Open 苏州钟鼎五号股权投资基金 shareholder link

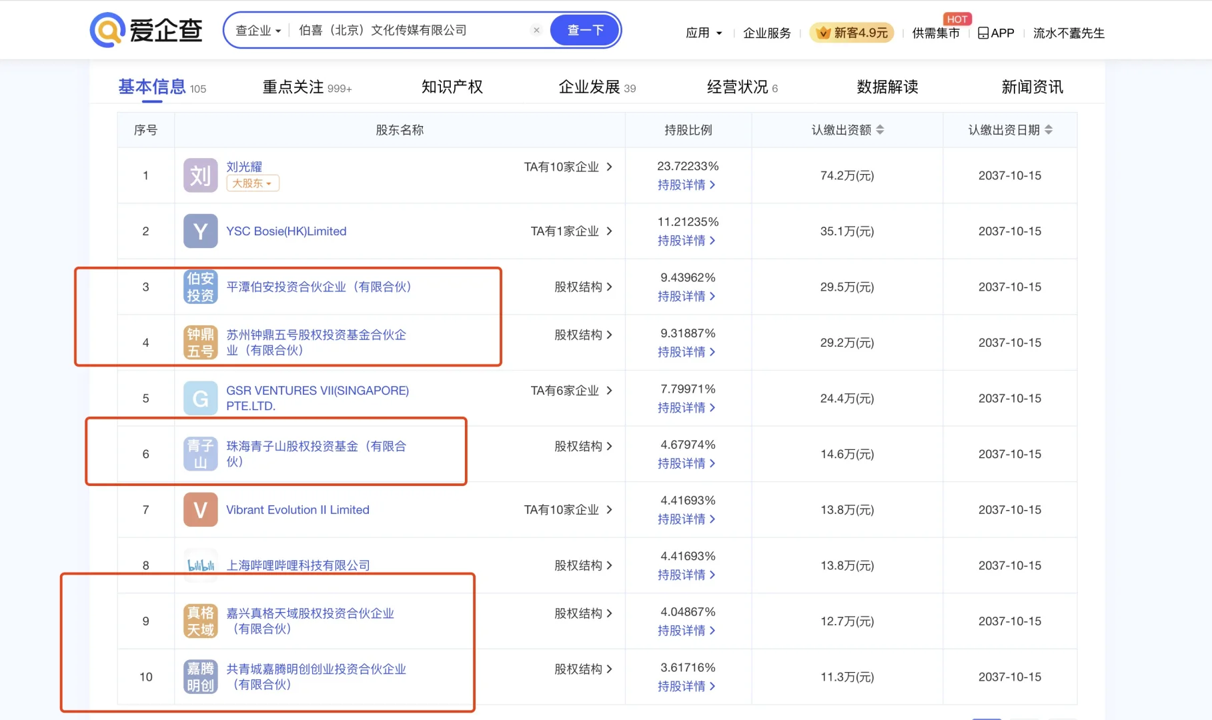click(x=316, y=343)
